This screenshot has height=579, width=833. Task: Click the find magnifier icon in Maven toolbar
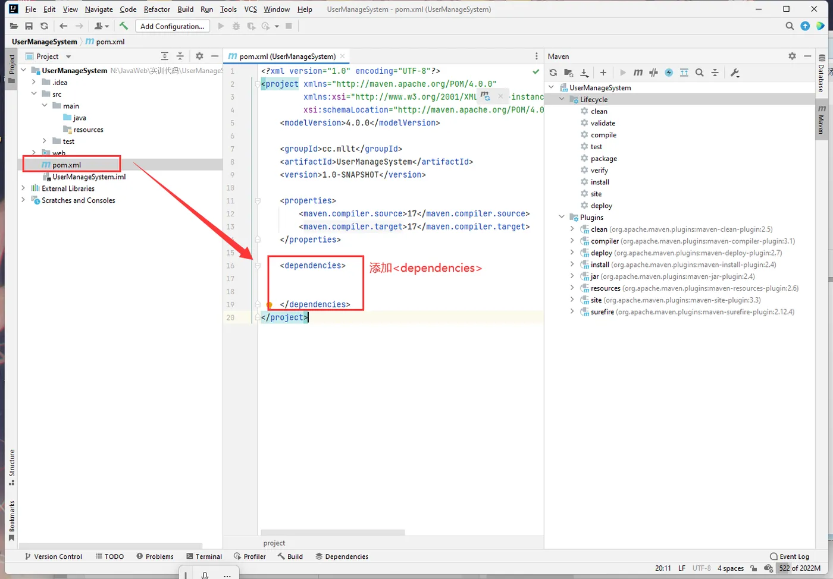[700, 73]
